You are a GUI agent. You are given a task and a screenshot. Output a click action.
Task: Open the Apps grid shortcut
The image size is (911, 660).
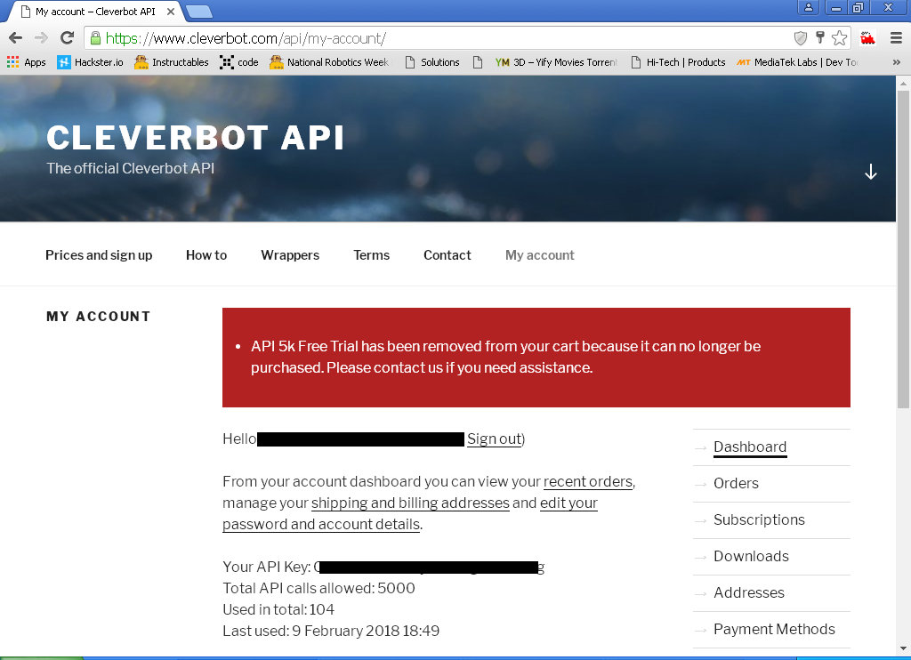[26, 62]
